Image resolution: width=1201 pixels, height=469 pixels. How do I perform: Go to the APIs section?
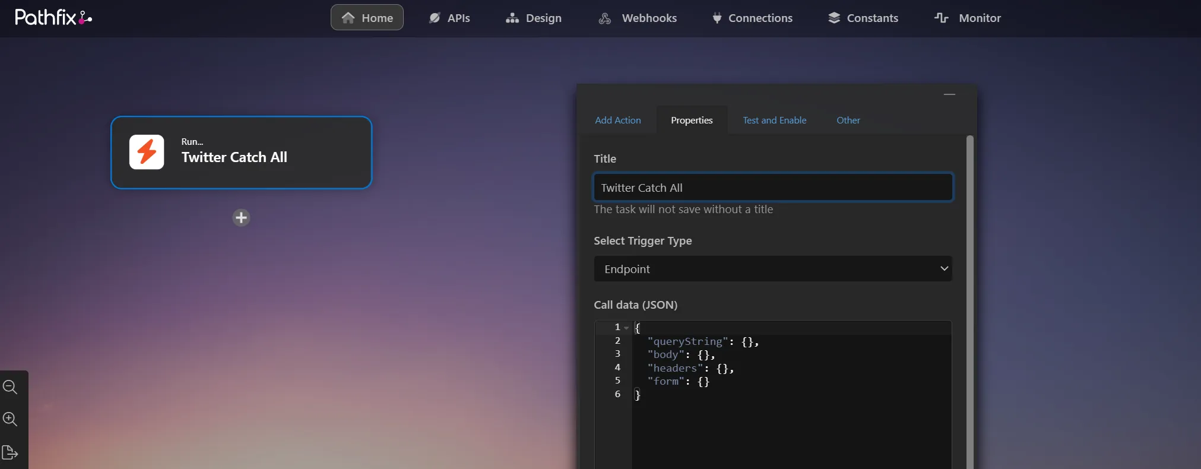[x=449, y=18]
